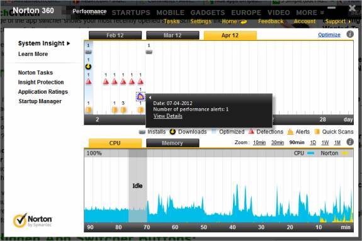This screenshot has width=362, height=241.
Task: Open the Feb 12 month tab
Action: (x=115, y=35)
